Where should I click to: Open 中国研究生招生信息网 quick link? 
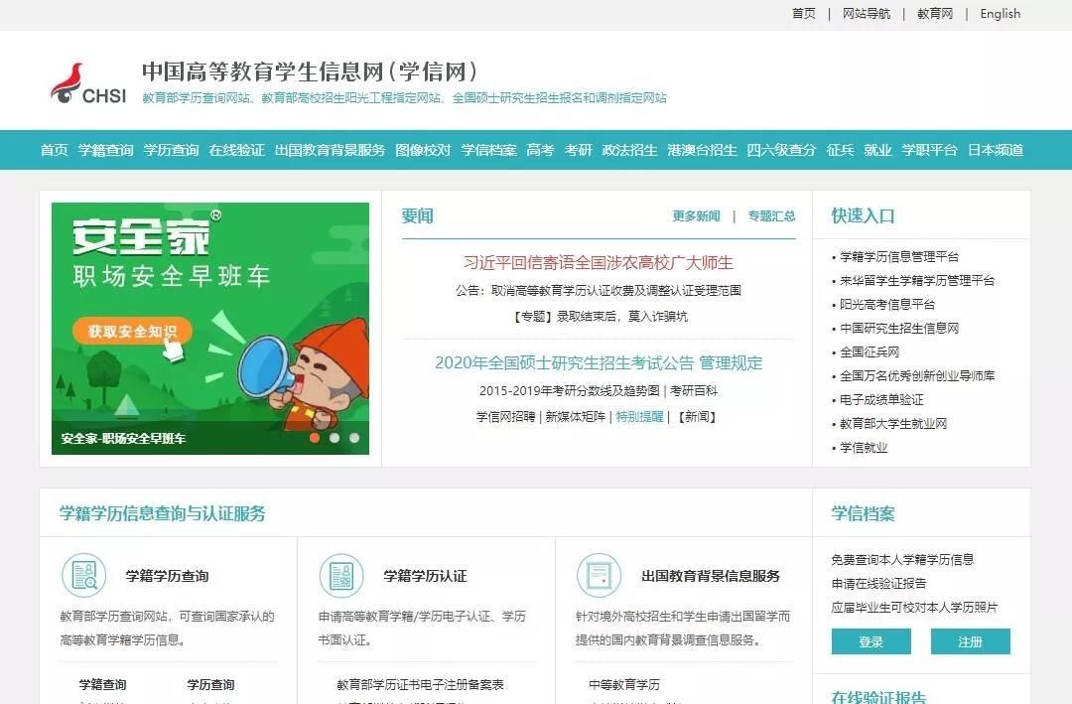[899, 328]
